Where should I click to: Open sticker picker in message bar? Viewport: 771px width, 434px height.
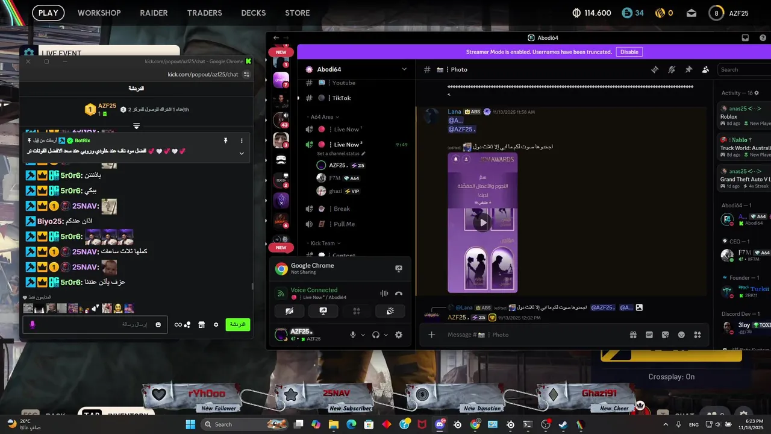pos(666,335)
